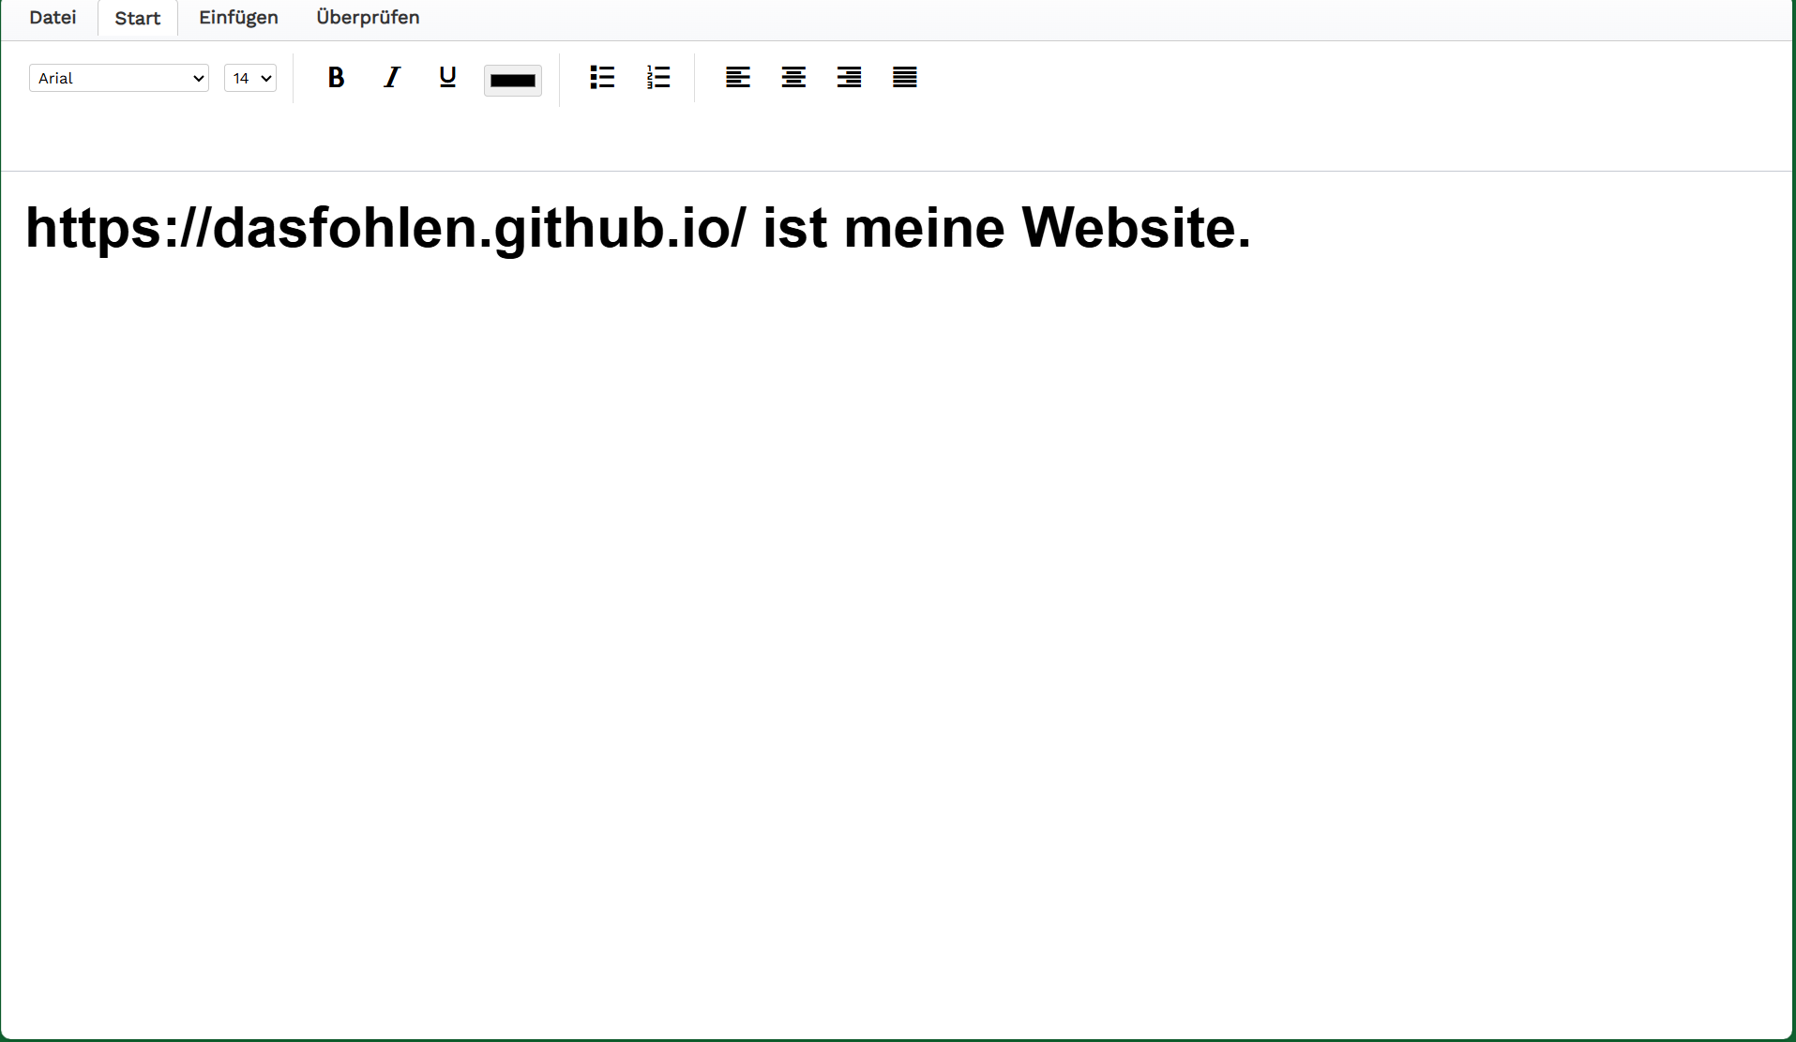
Task: Align text to the left
Action: click(738, 78)
